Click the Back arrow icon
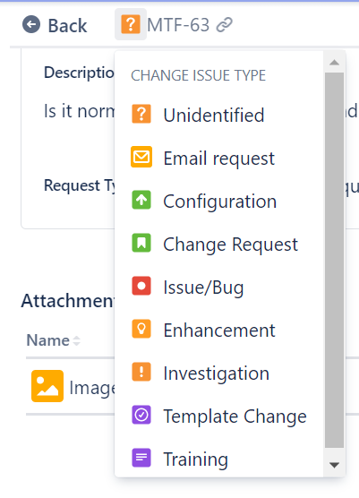 [31, 24]
